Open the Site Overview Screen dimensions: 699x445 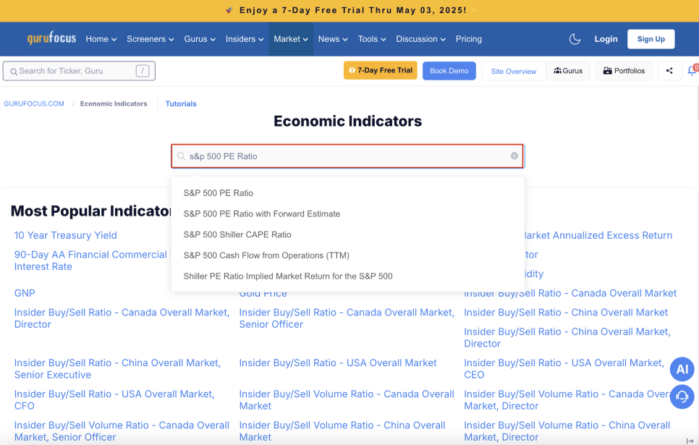coord(514,72)
